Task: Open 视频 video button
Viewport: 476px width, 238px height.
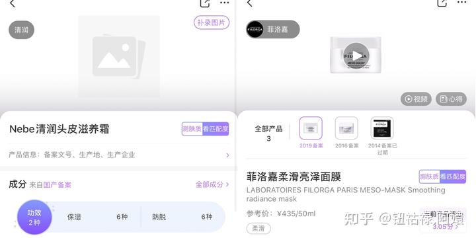Action: click(416, 99)
